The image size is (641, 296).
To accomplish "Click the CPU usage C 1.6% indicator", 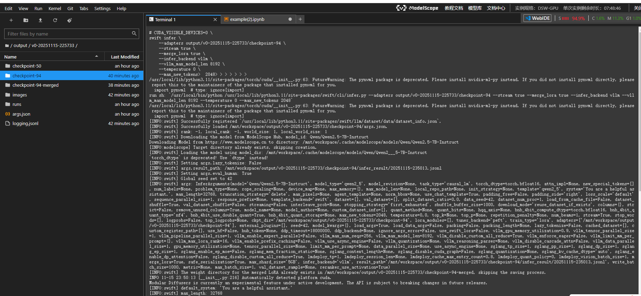I will (598, 18).
